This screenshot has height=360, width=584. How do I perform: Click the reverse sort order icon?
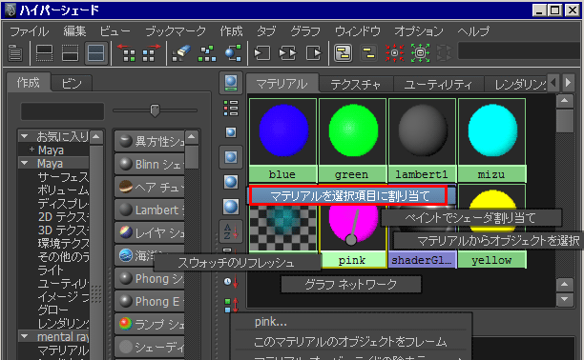tap(231, 305)
